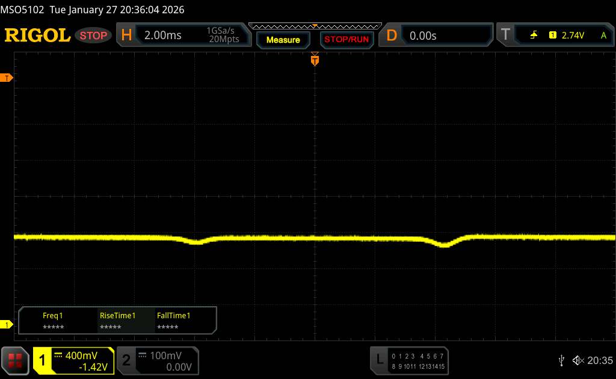Click the red STOP status indicator
616x379 pixels.
tap(94, 35)
